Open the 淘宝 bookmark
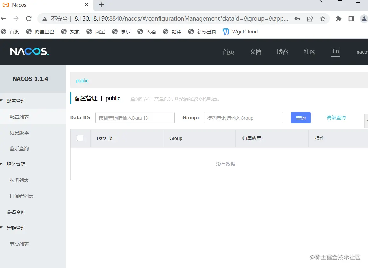368x268 pixels. tap(96, 32)
